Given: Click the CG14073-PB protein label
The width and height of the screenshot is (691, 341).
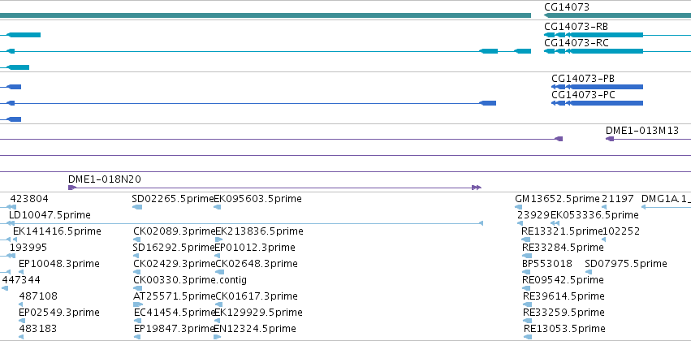Looking at the screenshot, I should click(x=583, y=79).
